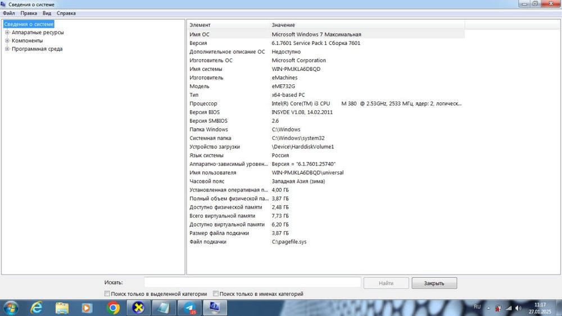Select the Версия BIOS row
The width and height of the screenshot is (562, 316).
(x=326, y=112)
